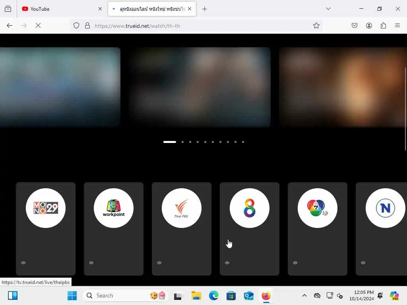The width and height of the screenshot is (407, 305).
Task: Open the Nation channel N logo
Action: point(386,208)
